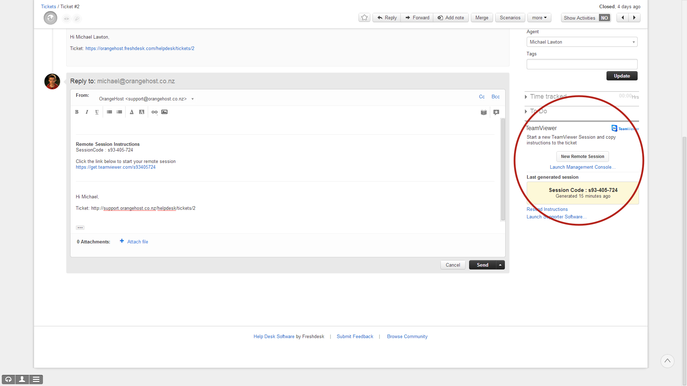Viewport: 687px width, 386px height.
Task: Open Submit Feedback footer link
Action: [355, 337]
